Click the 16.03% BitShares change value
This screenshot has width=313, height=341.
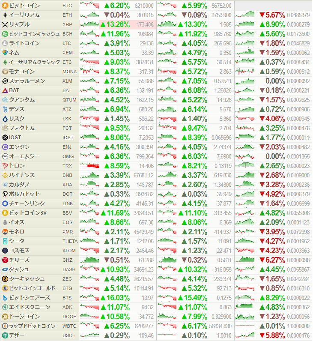pos(115,298)
